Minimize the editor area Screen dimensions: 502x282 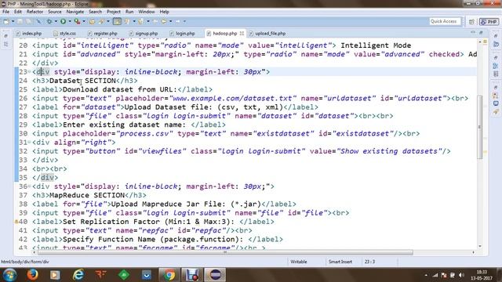(473, 33)
